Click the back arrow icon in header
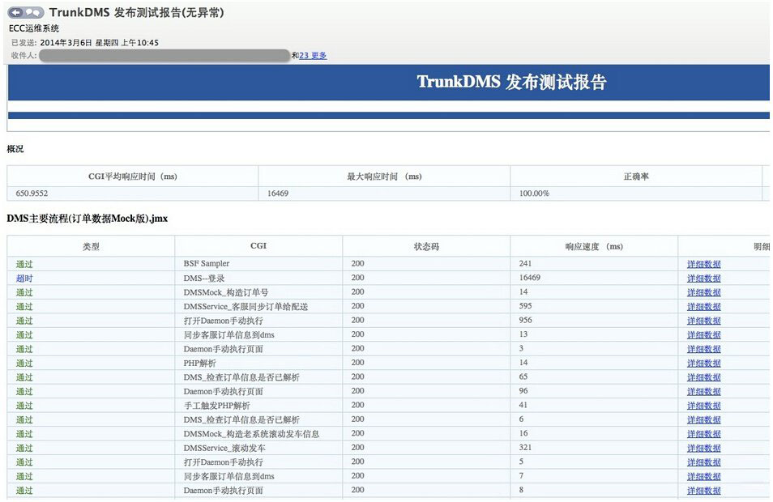 click(15, 13)
